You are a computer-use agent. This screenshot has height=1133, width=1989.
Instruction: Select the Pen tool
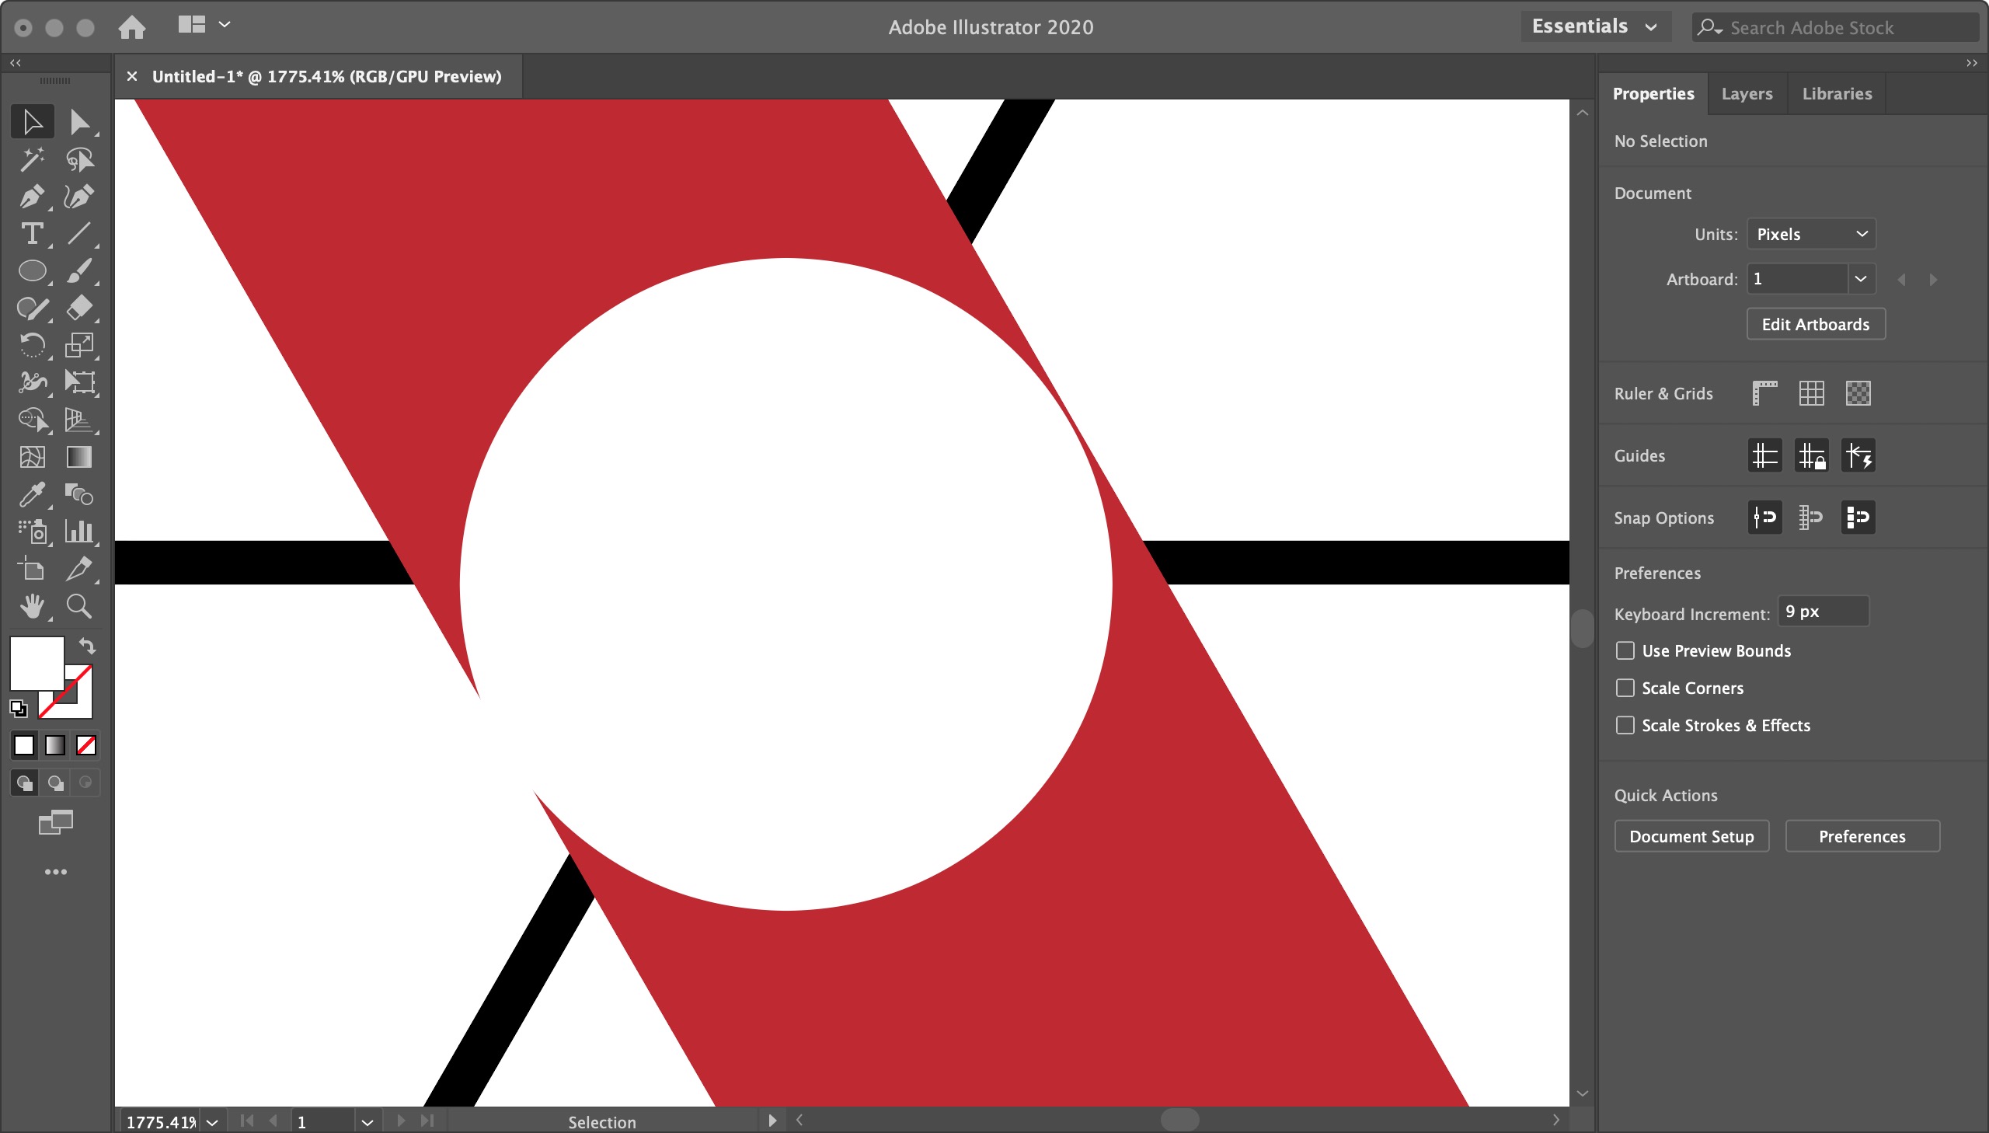click(x=32, y=196)
